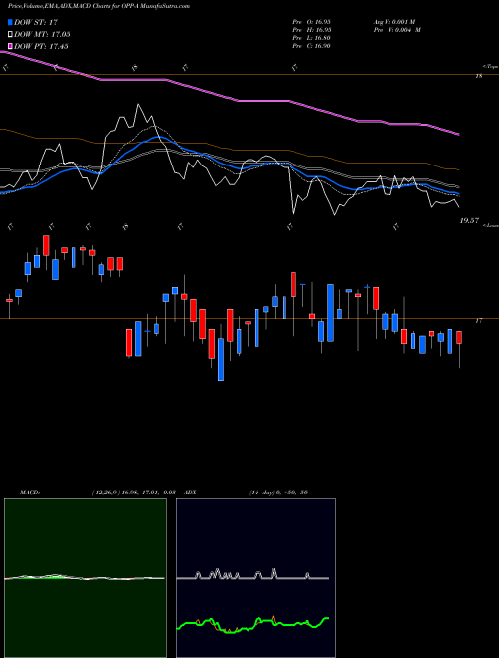Click the tall blue candle near mid-right
The width and height of the screenshot is (499, 658).
pos(331,313)
